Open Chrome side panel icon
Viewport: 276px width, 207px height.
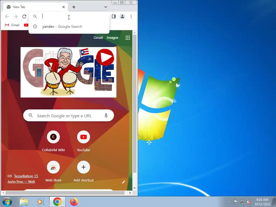tap(114, 16)
